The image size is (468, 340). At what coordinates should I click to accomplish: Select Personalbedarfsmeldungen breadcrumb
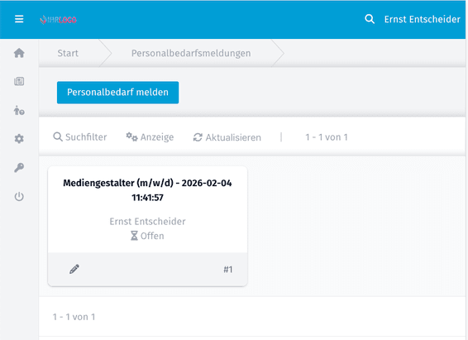tap(191, 53)
